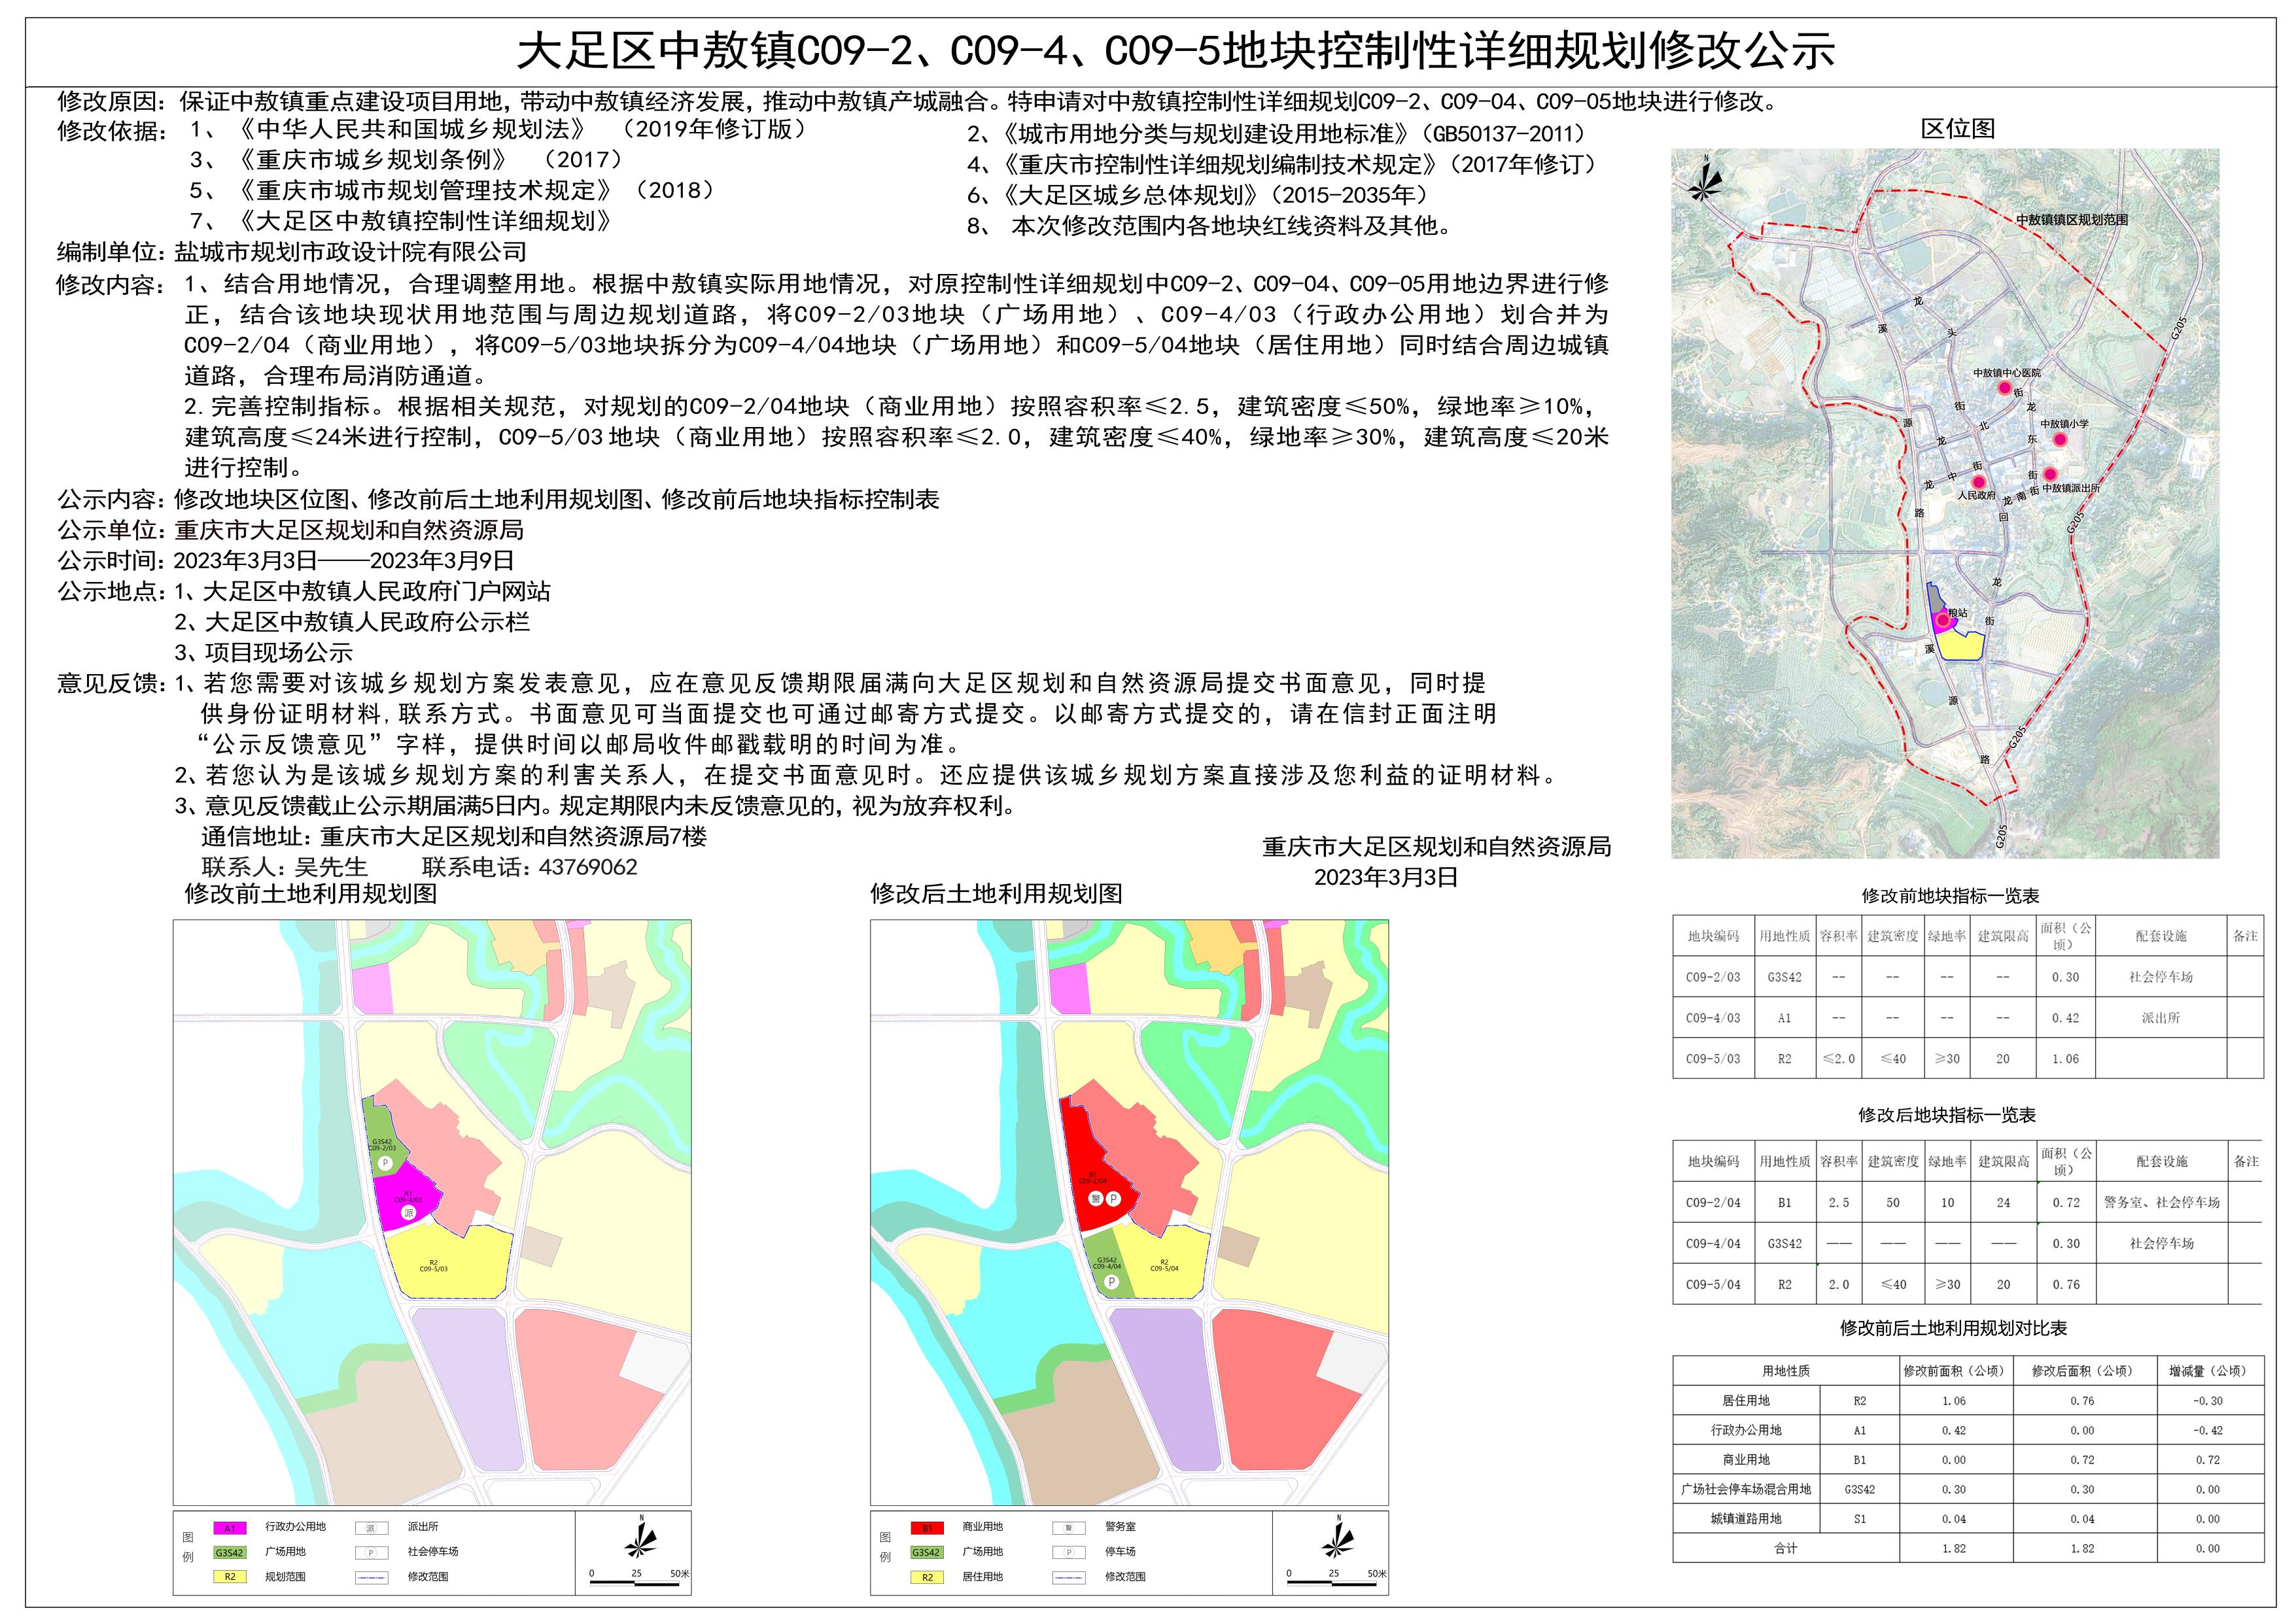Screen dimensions: 2296x1623
Task: Click the 修改后地块指标一览表 table title
Action: (x=1947, y=1116)
